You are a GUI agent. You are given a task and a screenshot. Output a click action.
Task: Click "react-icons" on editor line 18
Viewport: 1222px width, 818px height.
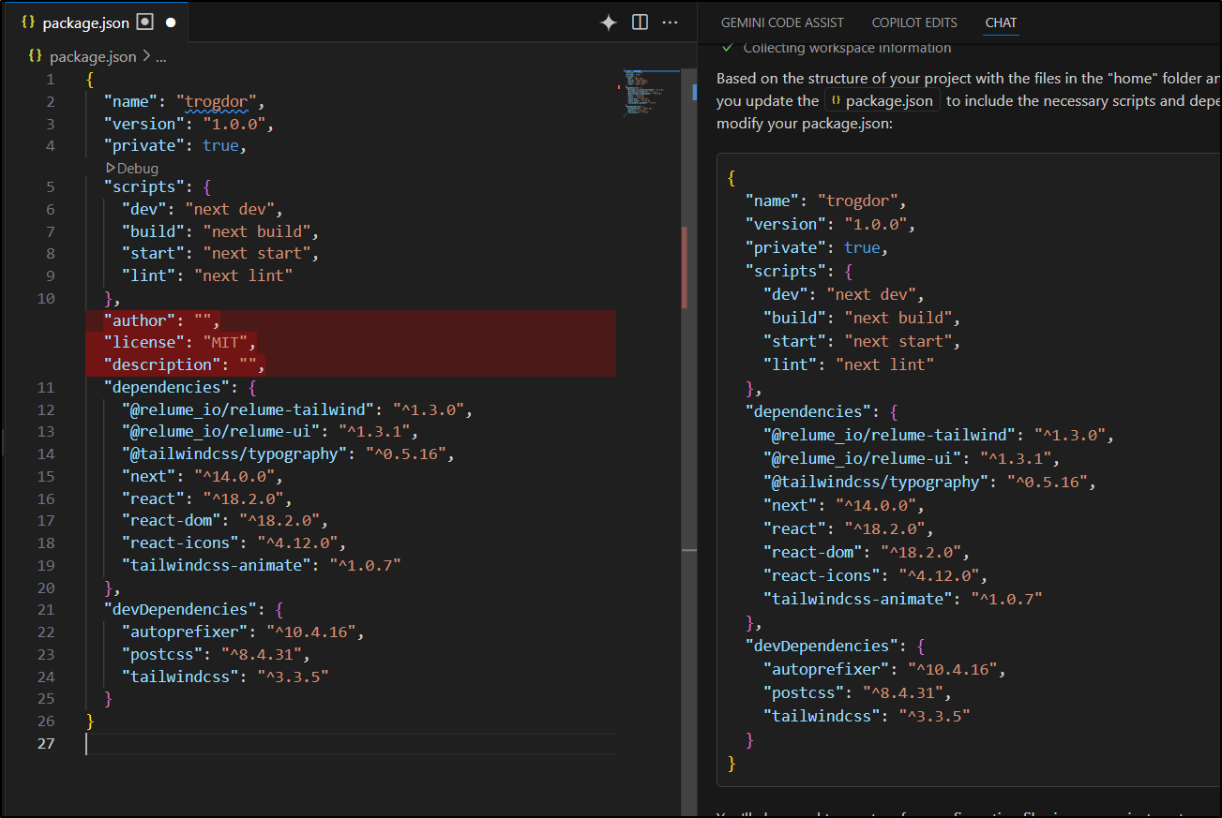[x=180, y=543]
